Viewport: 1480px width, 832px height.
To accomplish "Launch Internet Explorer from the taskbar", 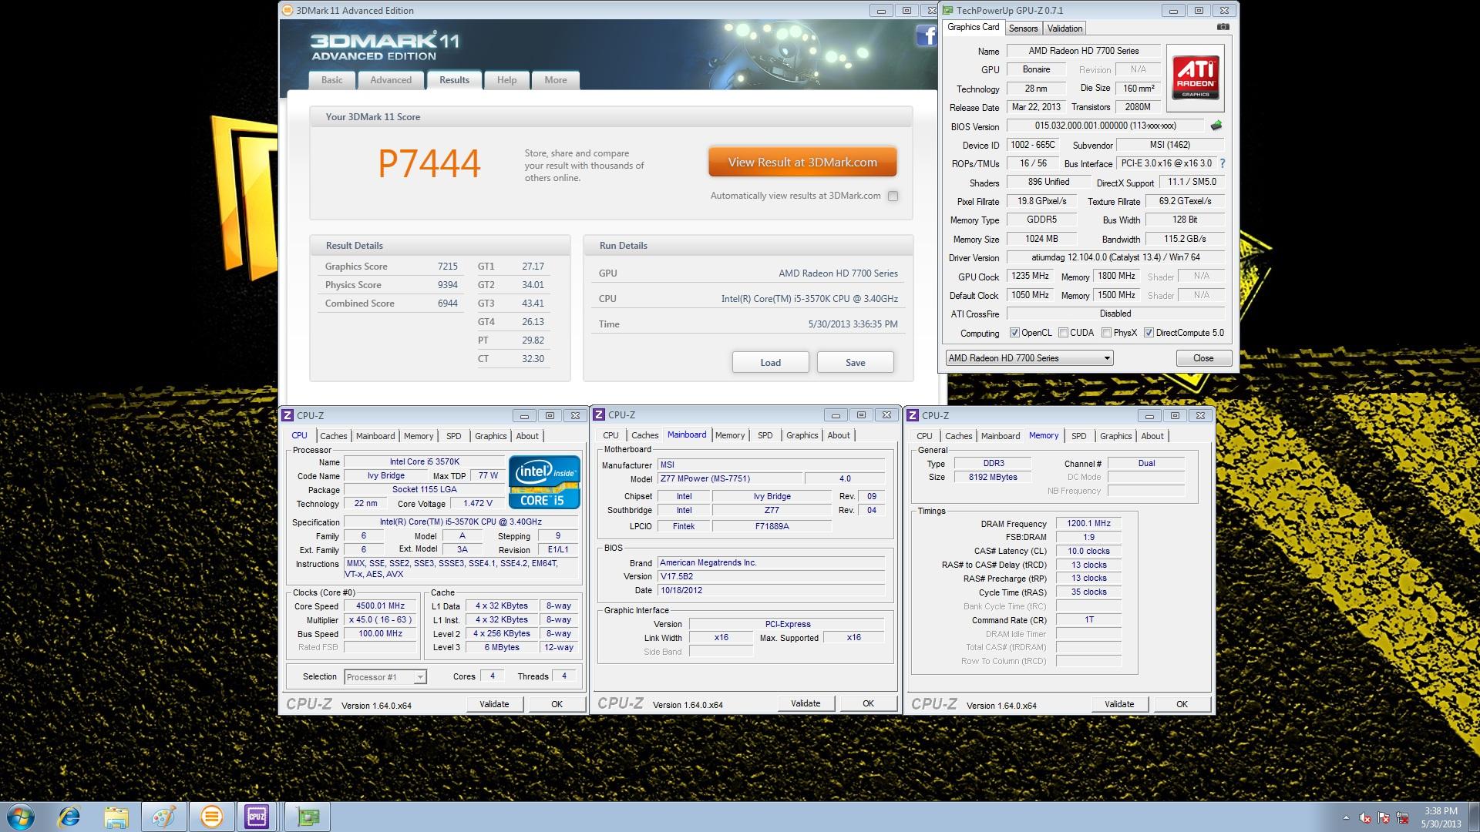I will pos(69,817).
